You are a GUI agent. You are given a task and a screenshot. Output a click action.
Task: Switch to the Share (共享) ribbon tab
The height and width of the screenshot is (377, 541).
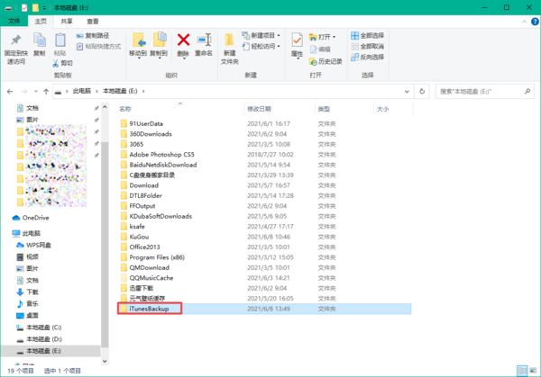tap(67, 22)
